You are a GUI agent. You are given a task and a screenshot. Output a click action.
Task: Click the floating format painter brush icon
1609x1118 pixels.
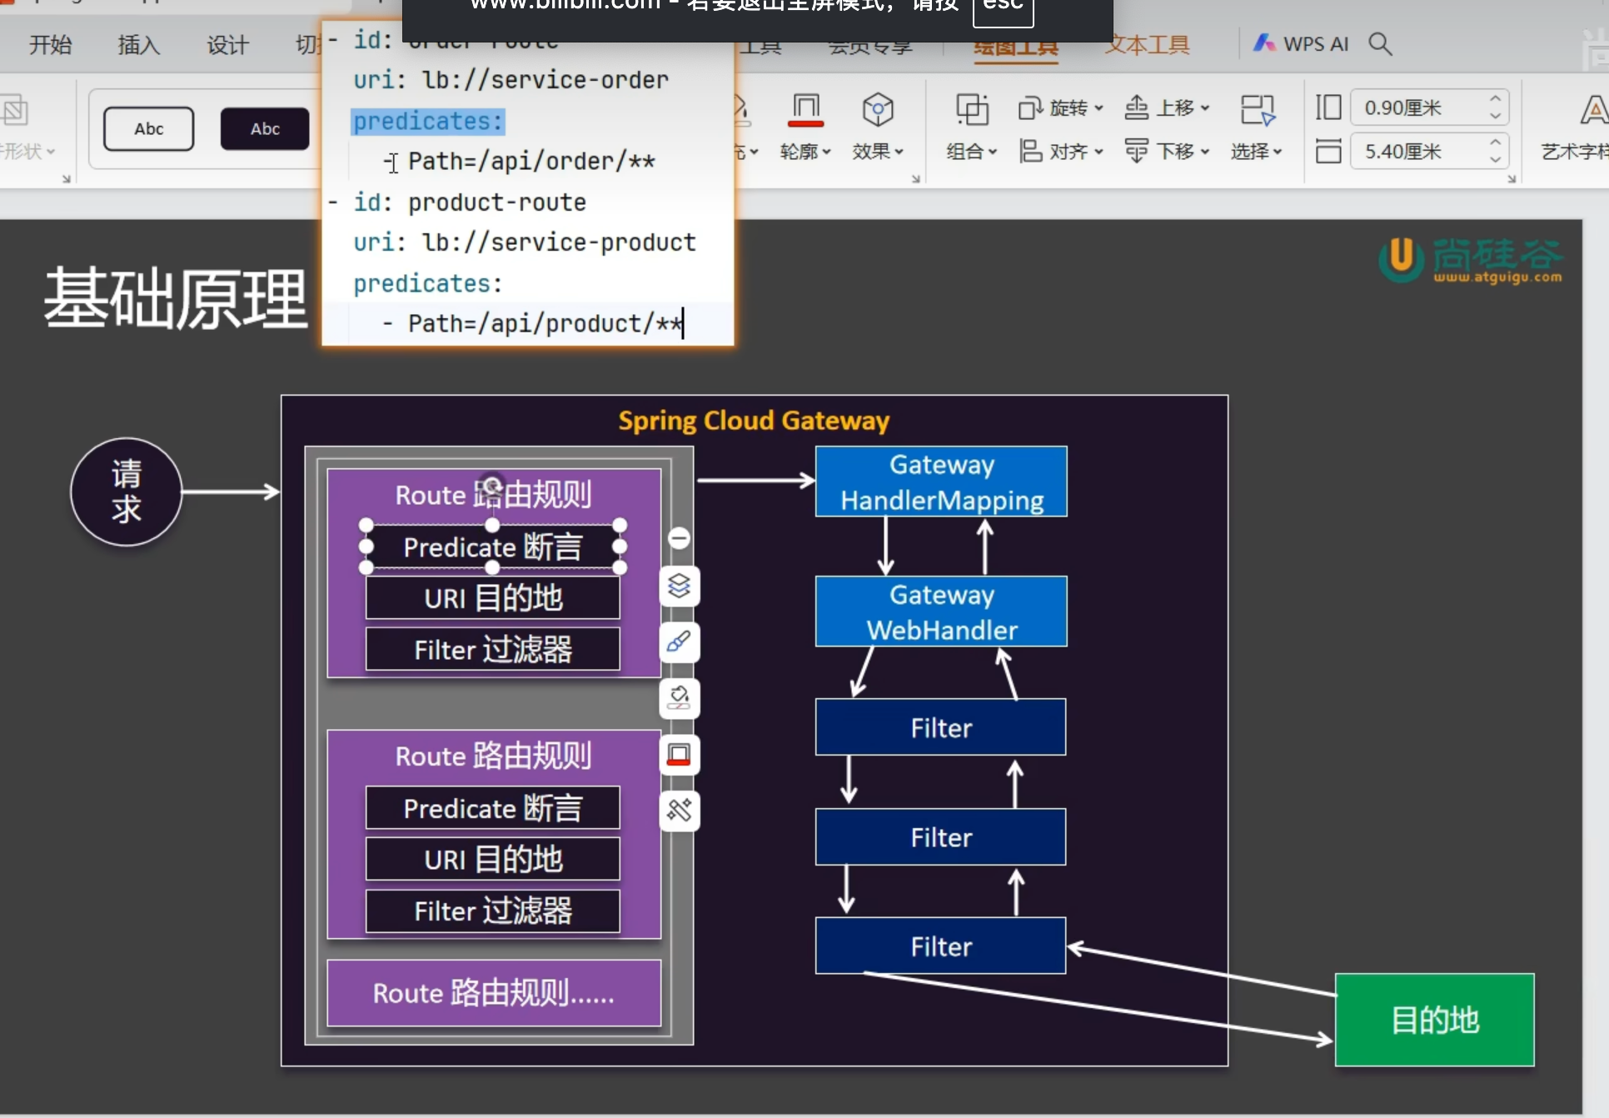(x=679, y=641)
